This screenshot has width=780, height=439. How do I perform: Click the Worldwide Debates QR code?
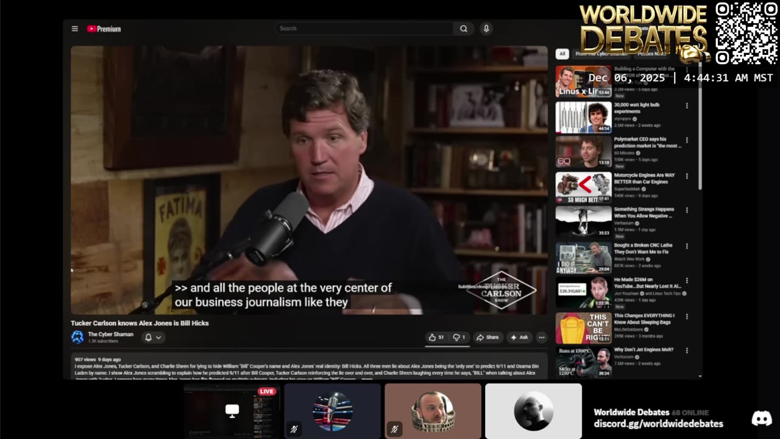tap(746, 34)
